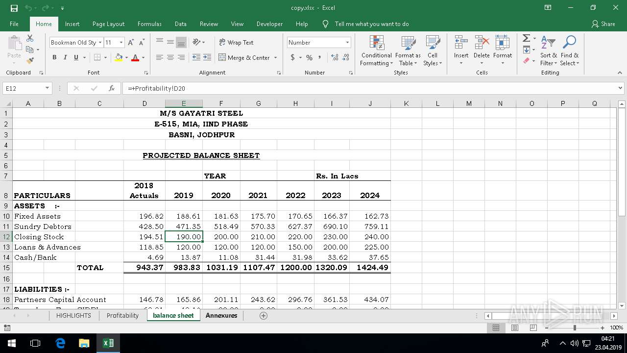
Task: Click the Cut scissors icon
Action: pyautogui.click(x=30, y=38)
